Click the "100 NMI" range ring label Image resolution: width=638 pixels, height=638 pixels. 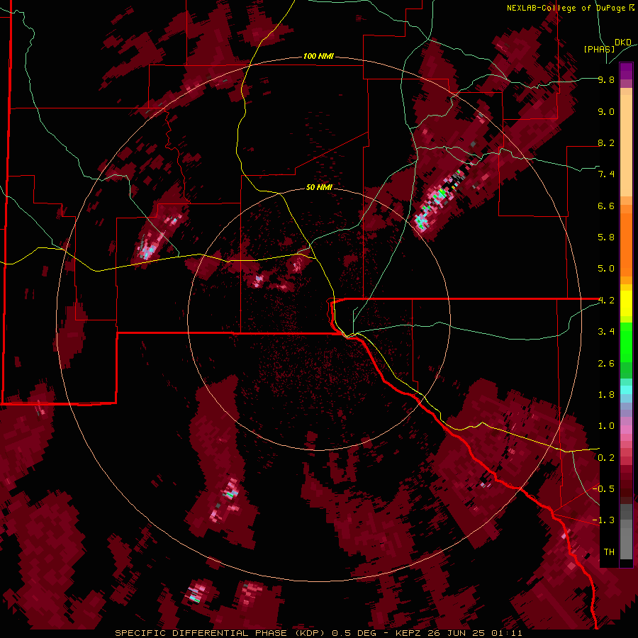(318, 56)
